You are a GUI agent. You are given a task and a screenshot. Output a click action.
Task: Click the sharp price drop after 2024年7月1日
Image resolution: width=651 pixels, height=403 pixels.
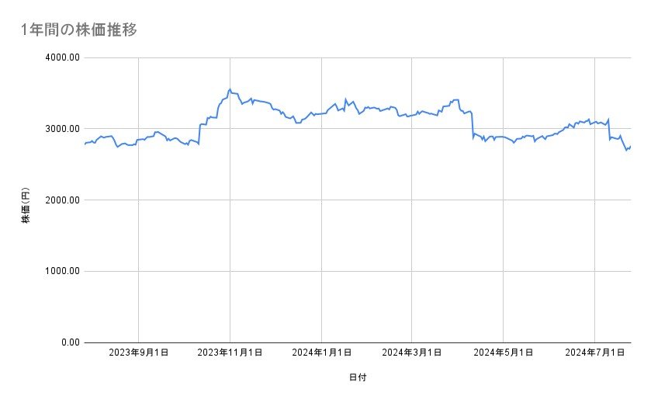pos(609,129)
